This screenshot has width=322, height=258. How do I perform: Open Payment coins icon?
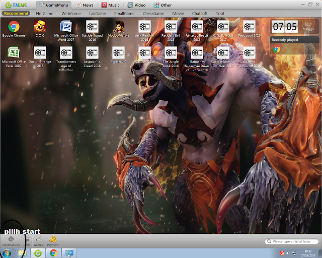click(x=53, y=241)
